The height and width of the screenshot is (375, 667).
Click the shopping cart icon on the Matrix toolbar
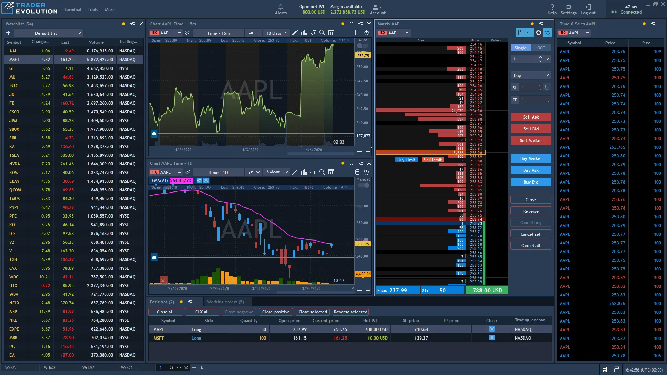point(548,33)
